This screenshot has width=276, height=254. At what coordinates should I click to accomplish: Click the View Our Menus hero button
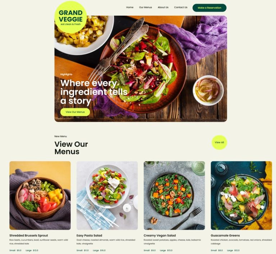[75, 112]
